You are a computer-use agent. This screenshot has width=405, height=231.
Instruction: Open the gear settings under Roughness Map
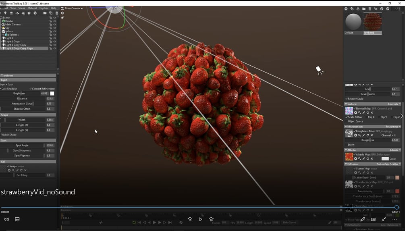tap(356, 135)
